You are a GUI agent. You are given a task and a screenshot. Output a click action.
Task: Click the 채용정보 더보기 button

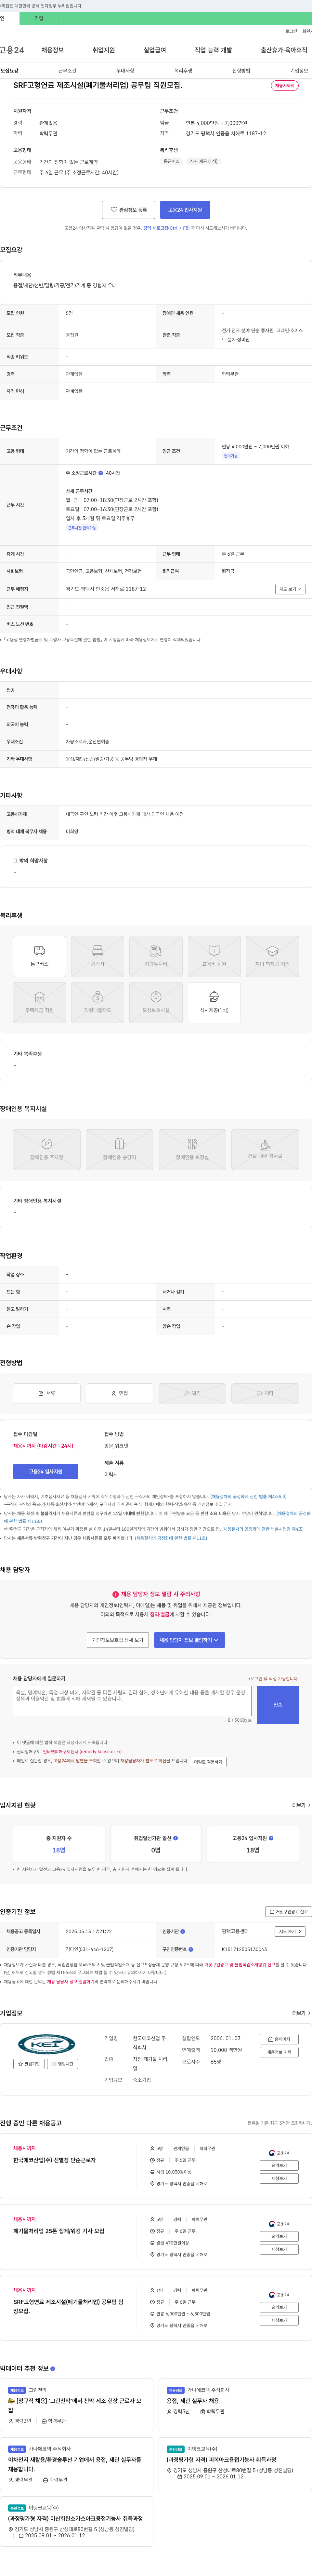tap(279, 2052)
